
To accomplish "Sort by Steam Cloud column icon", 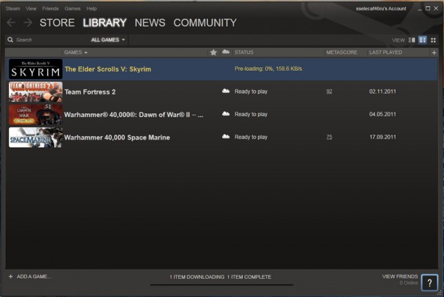I will [225, 52].
